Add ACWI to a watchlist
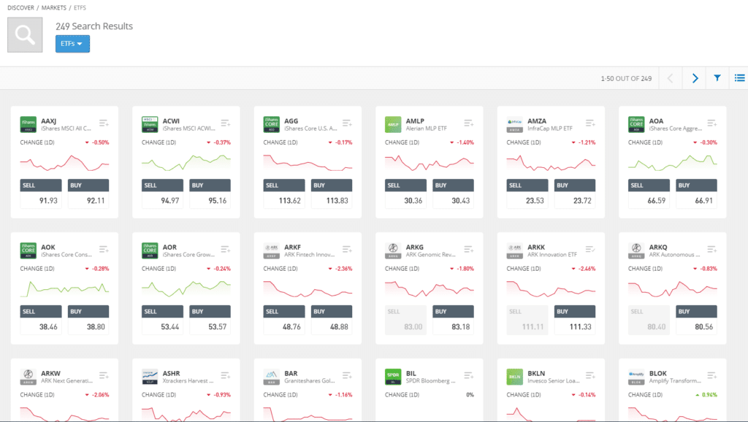Viewport: 748px width, 422px height. pos(225,124)
